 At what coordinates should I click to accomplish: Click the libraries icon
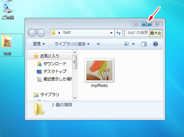[36, 95]
